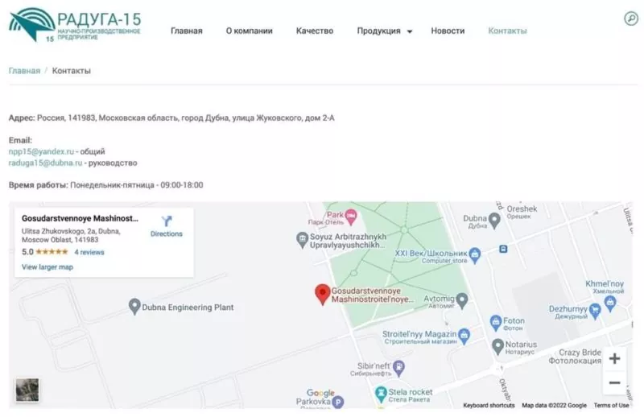644x417 pixels.
Task: Open the 4 reviews link
Action: click(89, 252)
